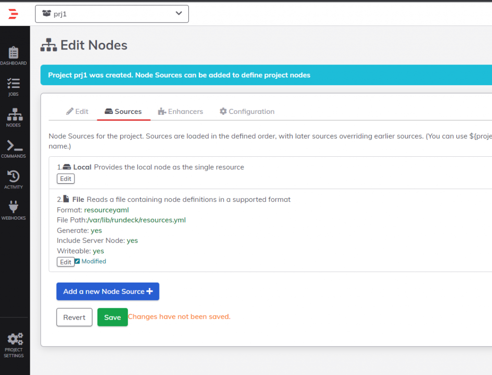Edit the File node source
The height and width of the screenshot is (375, 492).
(x=65, y=262)
